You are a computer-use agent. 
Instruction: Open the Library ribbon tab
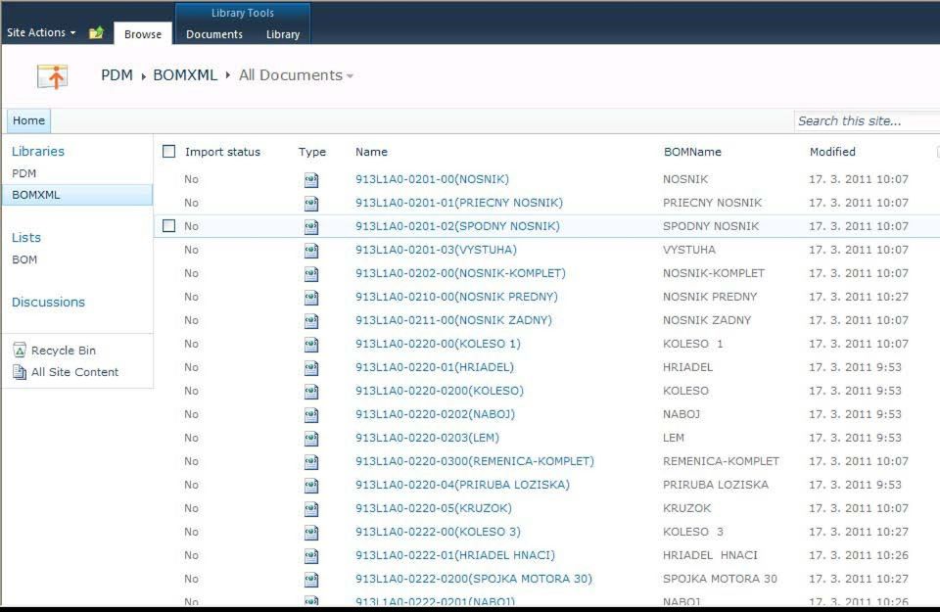click(283, 34)
